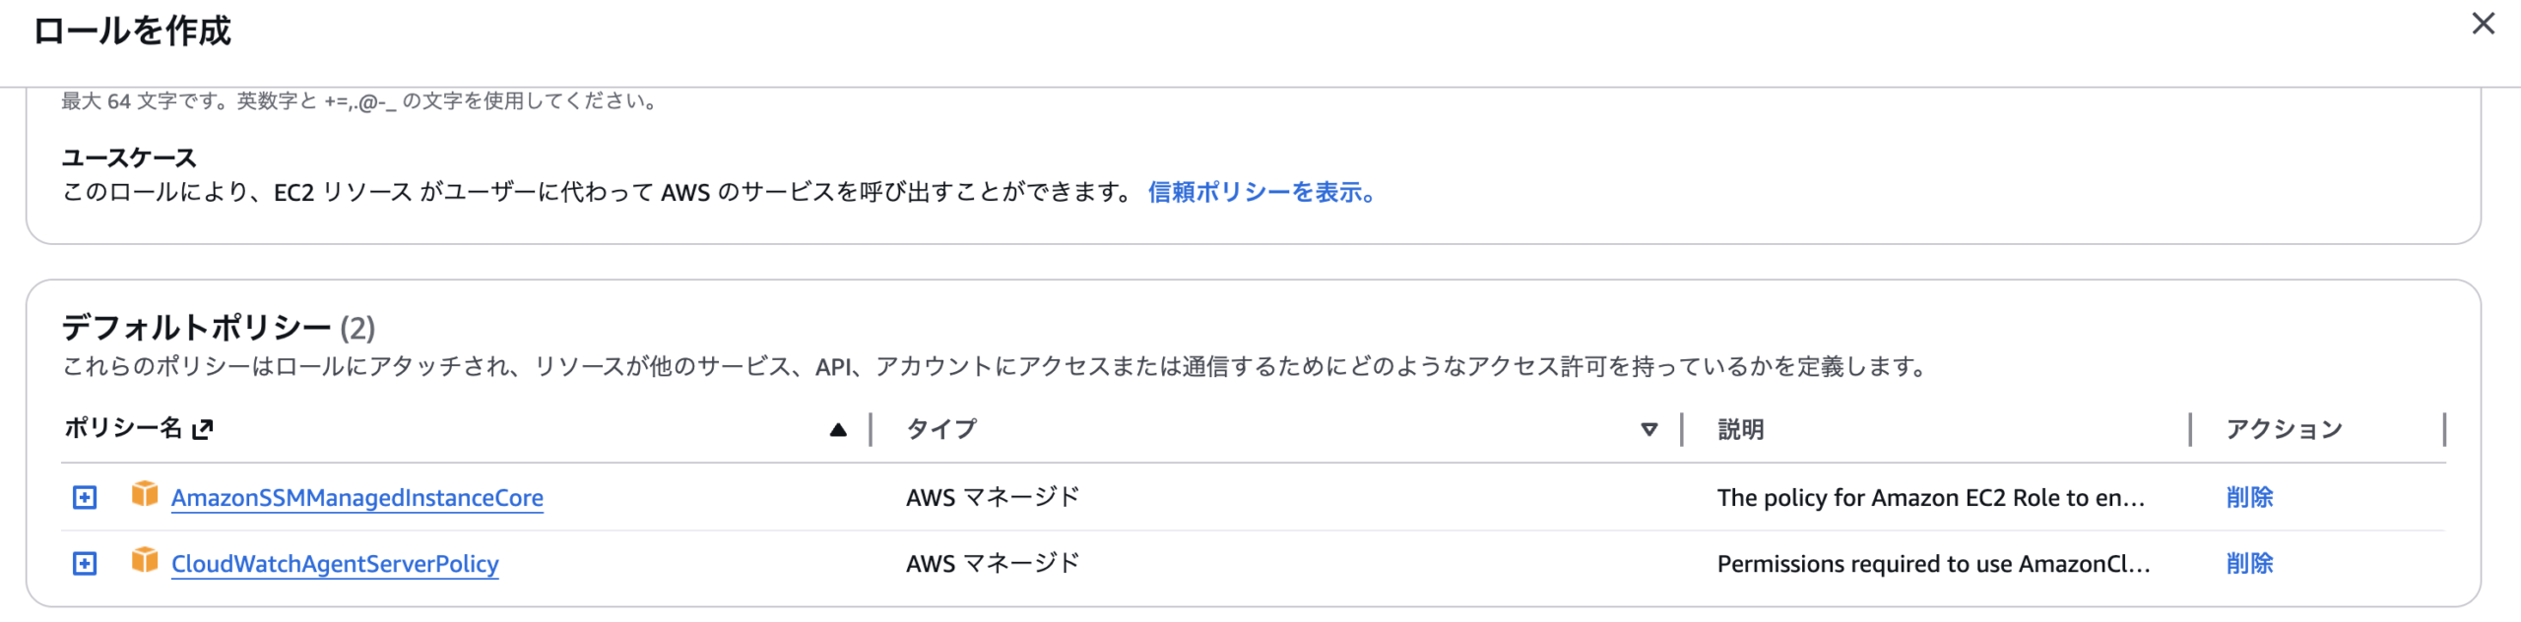Expand the AmazonSSMManagedInstanceCore policy row
This screenshot has height=622, width=2521.
[85, 497]
